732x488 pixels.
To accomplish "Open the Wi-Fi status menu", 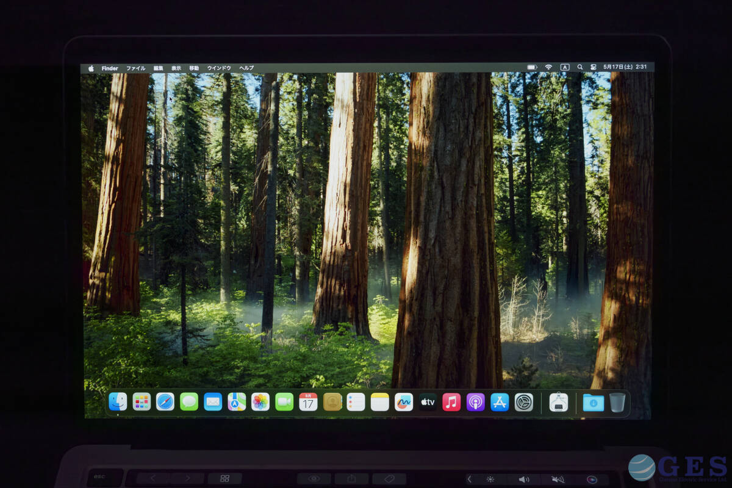I will [548, 67].
